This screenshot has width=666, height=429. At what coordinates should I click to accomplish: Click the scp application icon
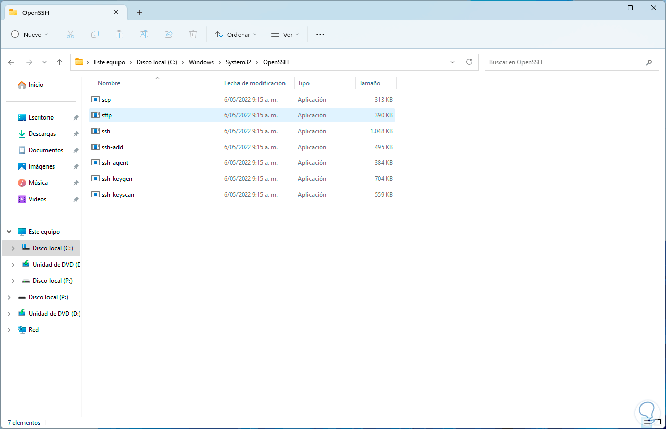coord(95,100)
